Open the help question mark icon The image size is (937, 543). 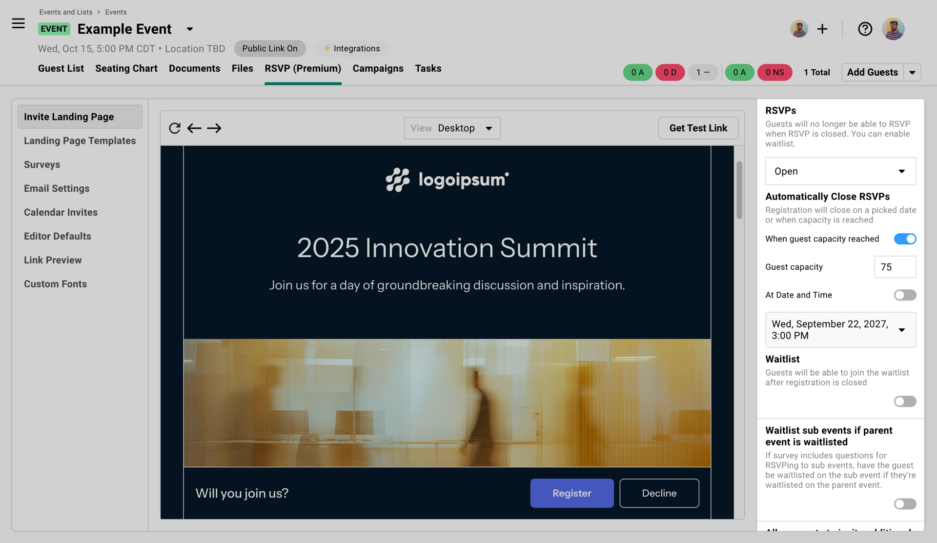point(865,29)
